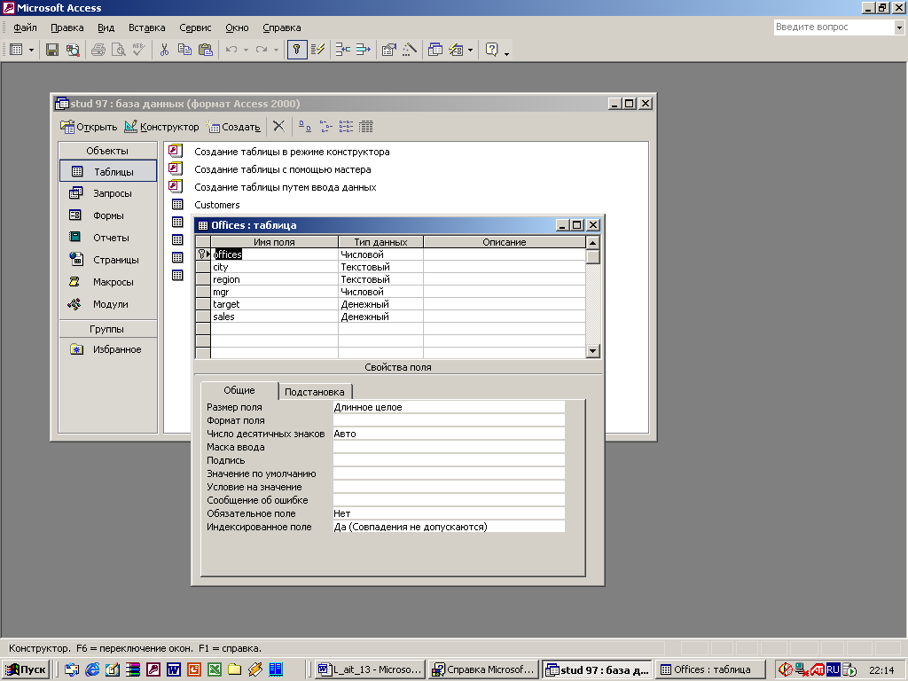Open the help question box dropdown arrow
Image resolution: width=908 pixels, height=681 pixels.
click(899, 27)
